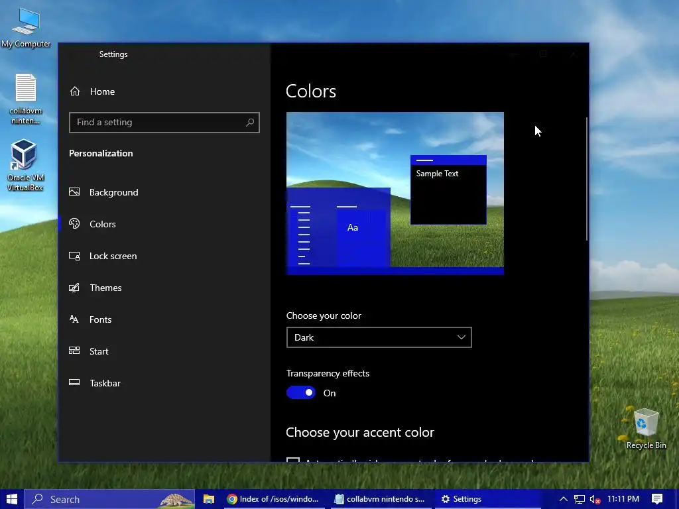This screenshot has height=509, width=679.
Task: Open the Fonts settings page
Action: coord(164,319)
